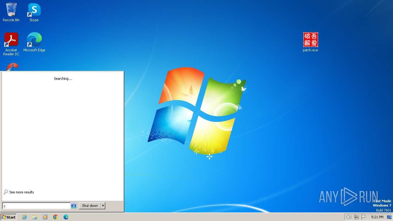Open File Explorer from the taskbar

(x=35, y=217)
